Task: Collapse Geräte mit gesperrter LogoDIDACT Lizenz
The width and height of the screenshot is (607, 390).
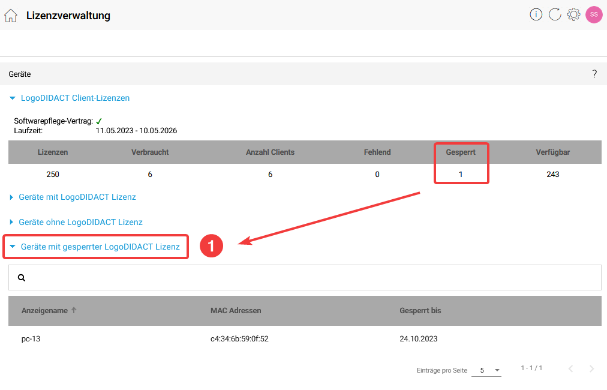Action: click(x=95, y=247)
